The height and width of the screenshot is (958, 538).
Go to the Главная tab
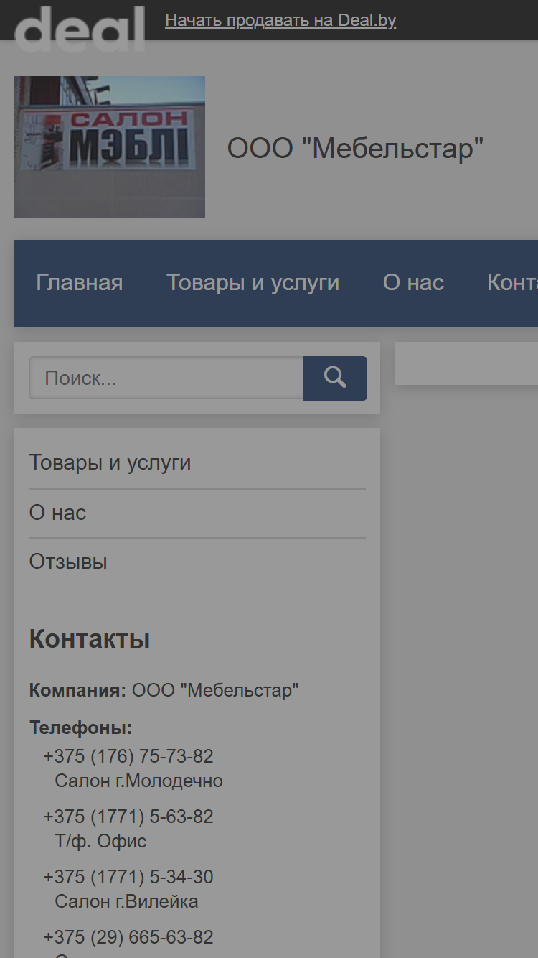click(80, 283)
